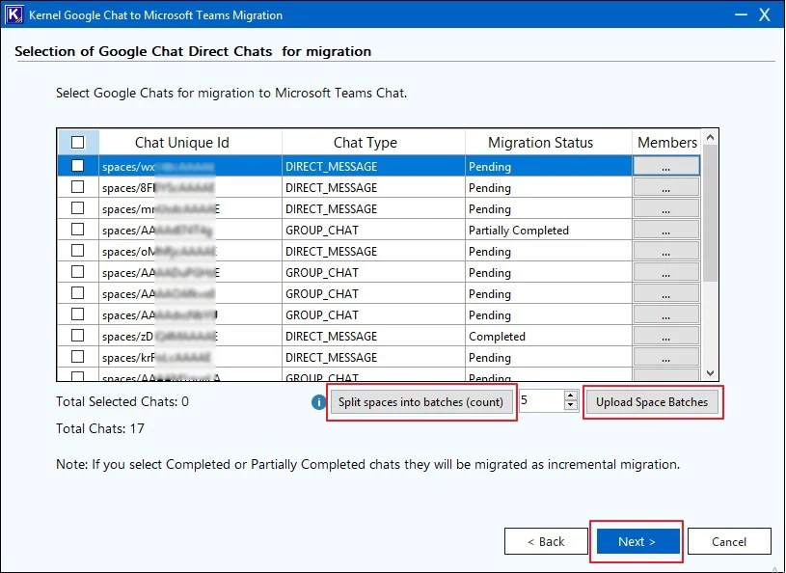Image resolution: width=786 pixels, height=573 pixels.
Task: Tick the spaces/zD row checkbox
Action: pyautogui.click(x=78, y=336)
